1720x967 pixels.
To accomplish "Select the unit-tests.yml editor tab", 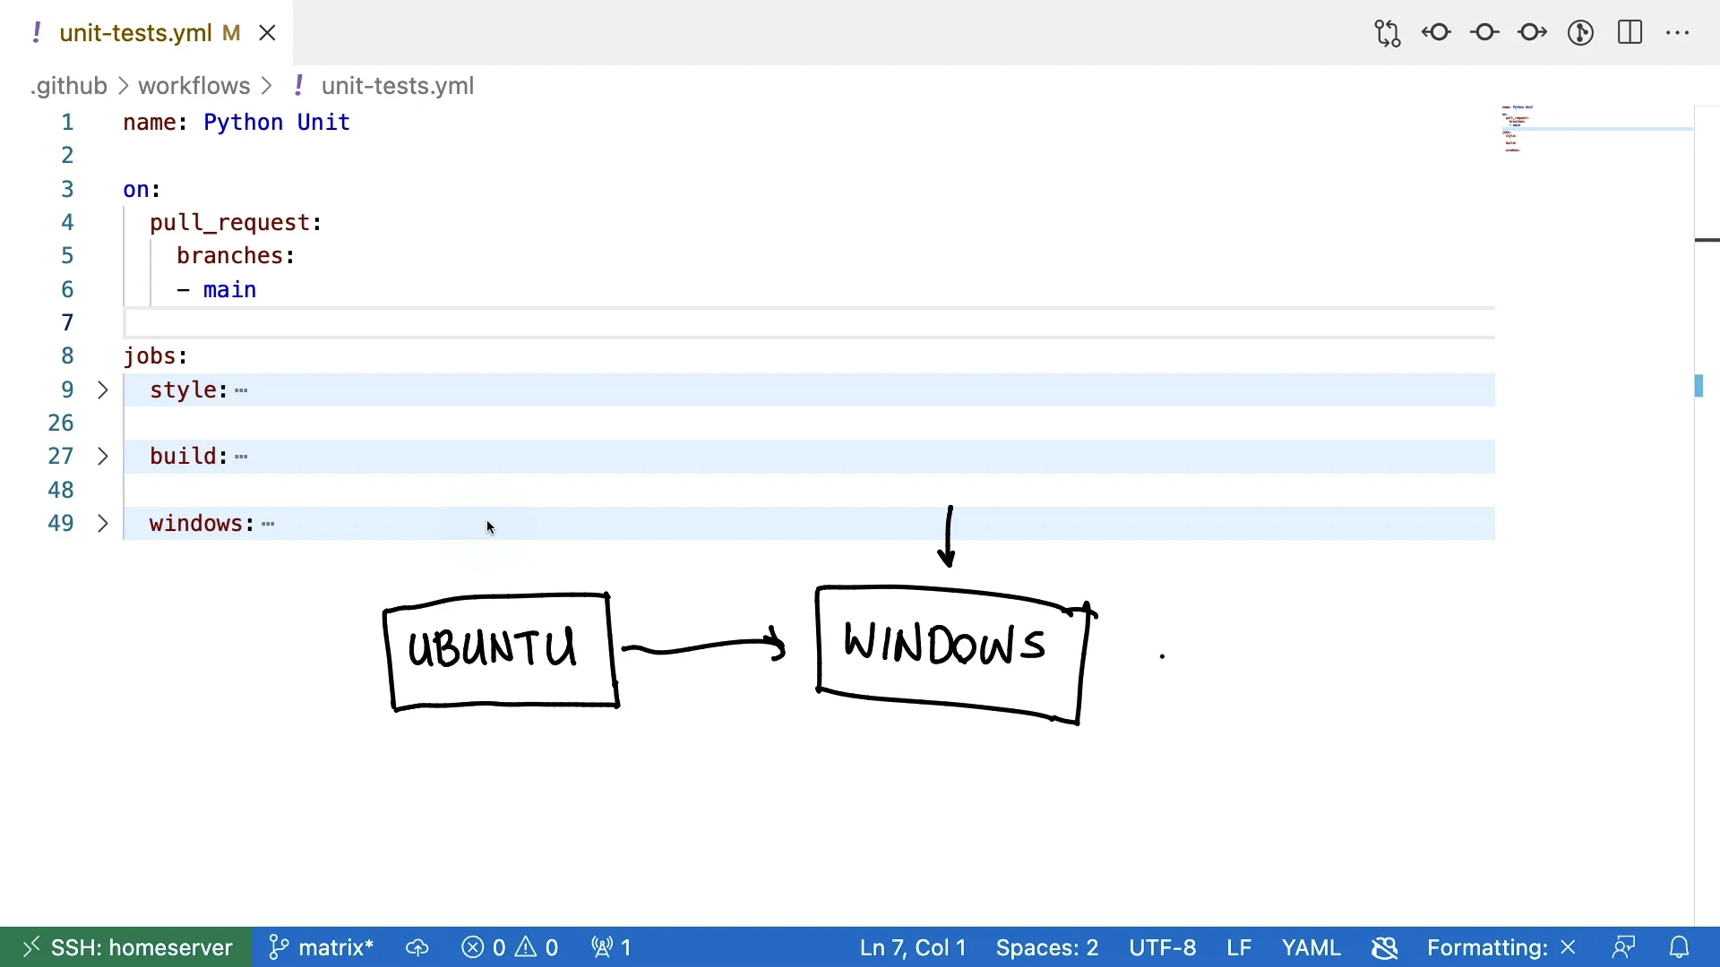I will click(x=136, y=33).
